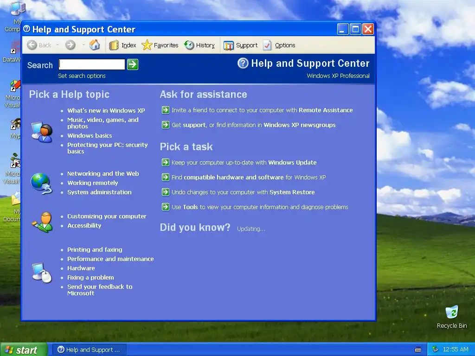Click the Back arrow button

(x=32, y=45)
